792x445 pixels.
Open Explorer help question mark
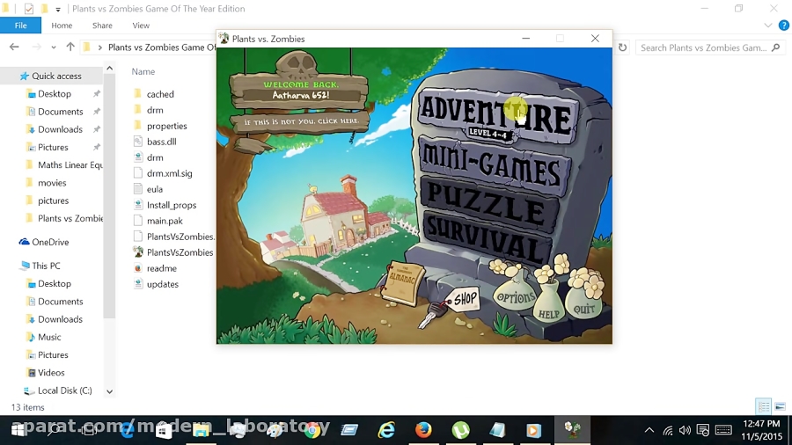(783, 26)
